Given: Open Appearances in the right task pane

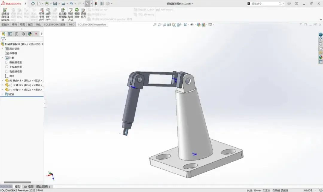Looking at the screenshot, I should coord(321,57).
